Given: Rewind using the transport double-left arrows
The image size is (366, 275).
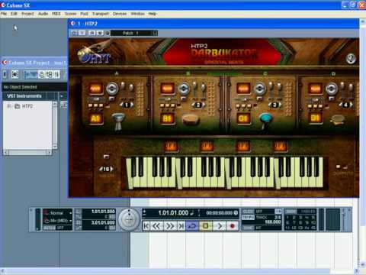Looking at the screenshot, I should coord(157,226).
